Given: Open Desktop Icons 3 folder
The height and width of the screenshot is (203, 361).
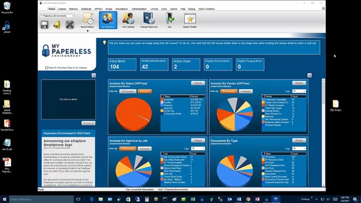Looking at the screenshot, I should 7,87.
